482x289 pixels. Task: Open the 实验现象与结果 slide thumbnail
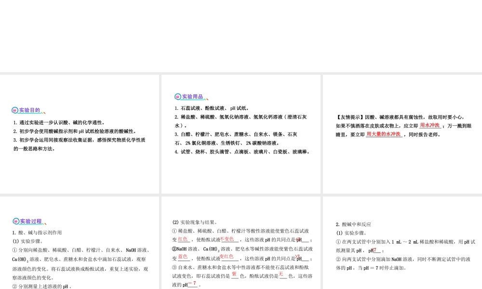click(x=241, y=243)
